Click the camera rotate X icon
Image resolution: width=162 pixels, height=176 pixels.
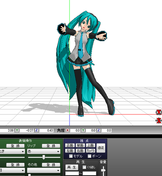(158, 112)
